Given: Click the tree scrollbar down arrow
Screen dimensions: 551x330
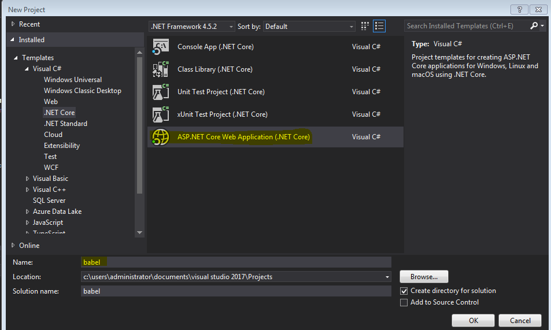Looking at the screenshot, I should click(139, 232).
